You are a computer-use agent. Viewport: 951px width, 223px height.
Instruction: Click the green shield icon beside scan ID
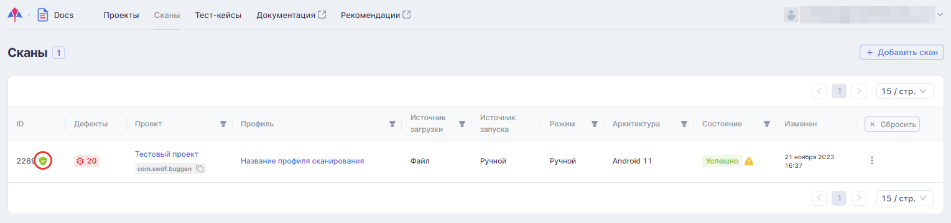click(x=43, y=161)
